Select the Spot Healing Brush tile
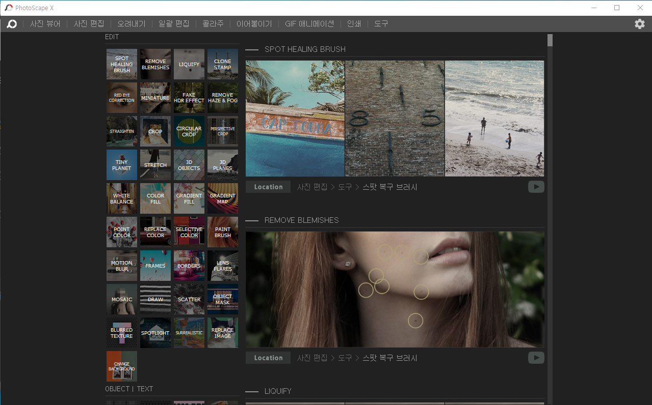The width and height of the screenshot is (652, 405). point(122,64)
